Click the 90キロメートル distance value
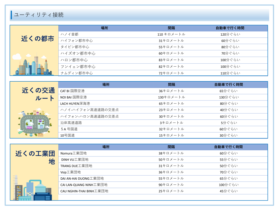279x209 pixels. point(171,185)
